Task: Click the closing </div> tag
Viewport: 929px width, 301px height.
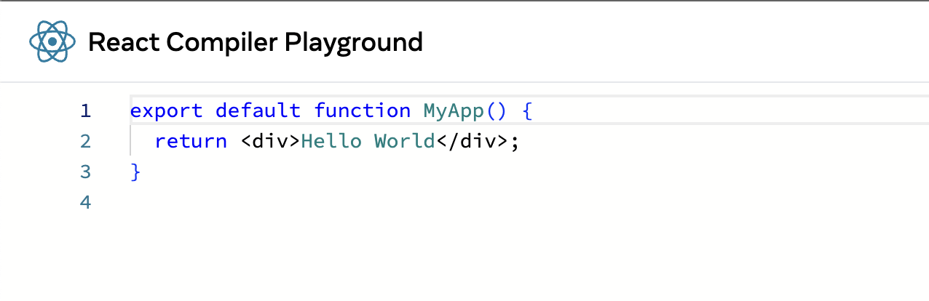Action: [472, 141]
